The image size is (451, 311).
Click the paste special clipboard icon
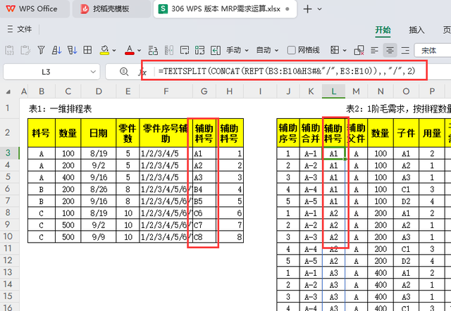pyautogui.click(x=25, y=50)
